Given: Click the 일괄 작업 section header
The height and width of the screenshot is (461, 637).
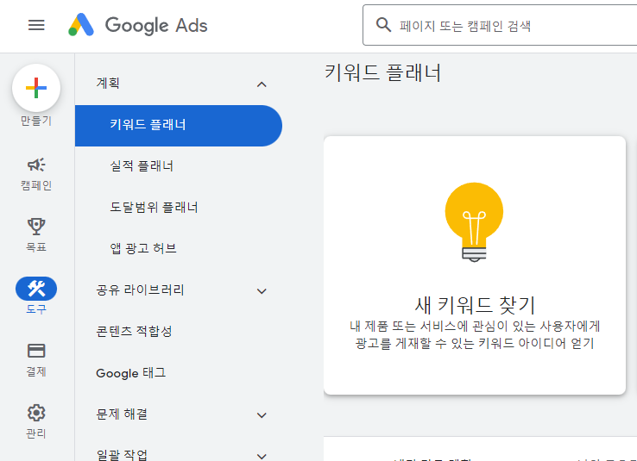Looking at the screenshot, I should click(x=122, y=455).
